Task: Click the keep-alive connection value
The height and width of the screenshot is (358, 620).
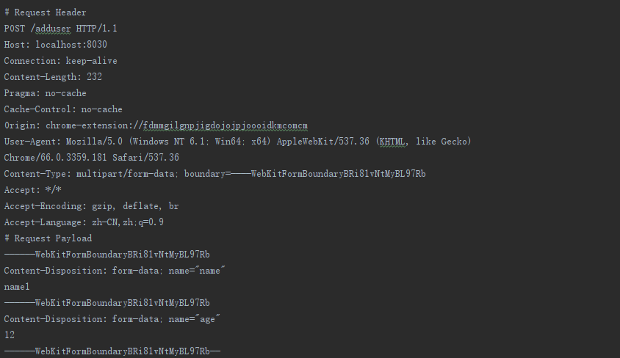Action: point(91,61)
